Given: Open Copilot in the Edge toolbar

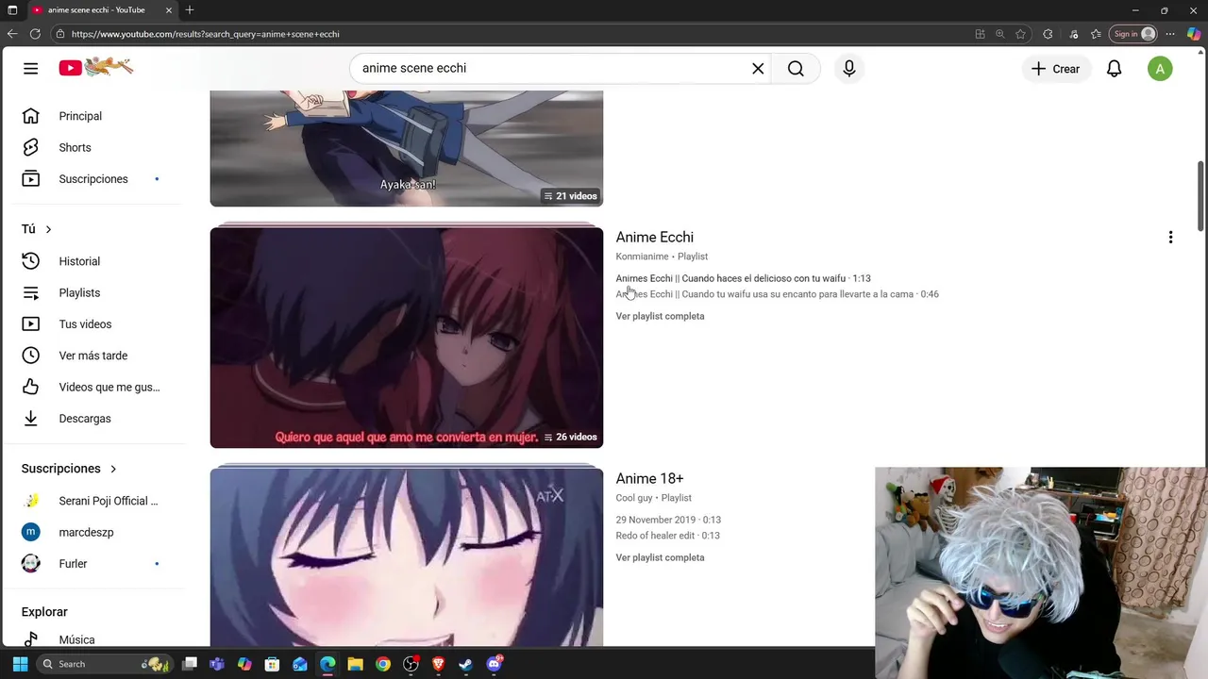Looking at the screenshot, I should point(1193,34).
